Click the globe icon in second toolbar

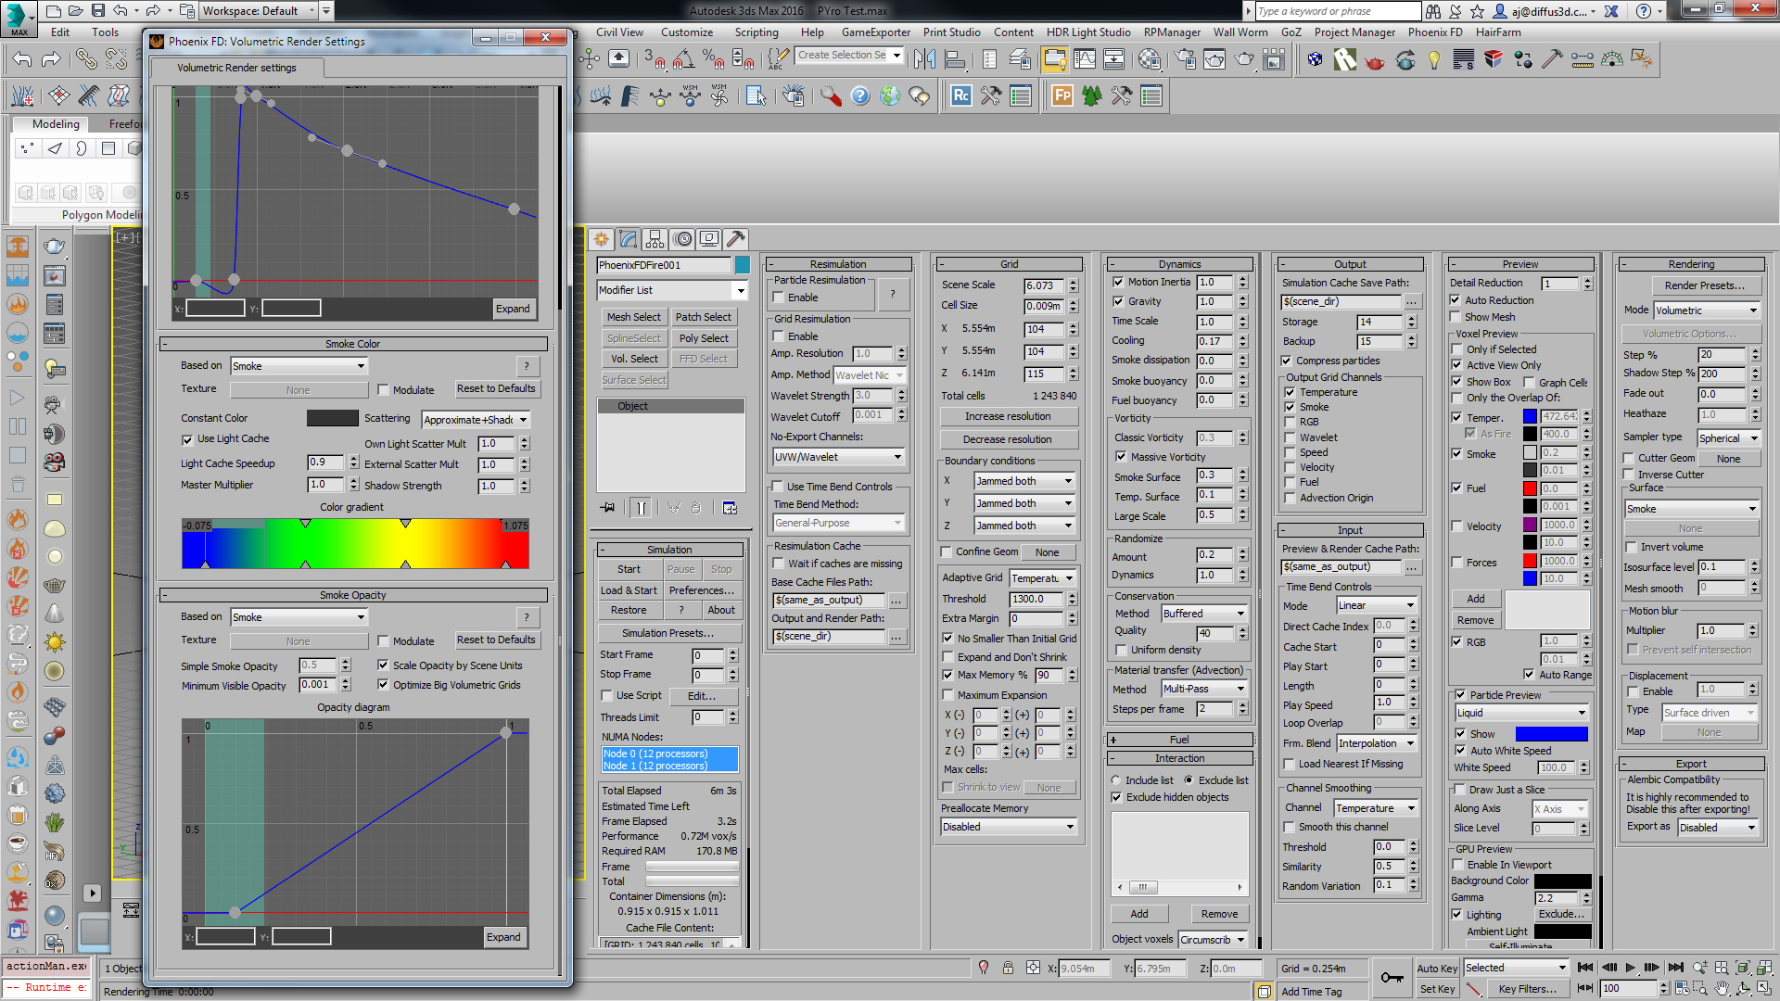pyautogui.click(x=890, y=95)
